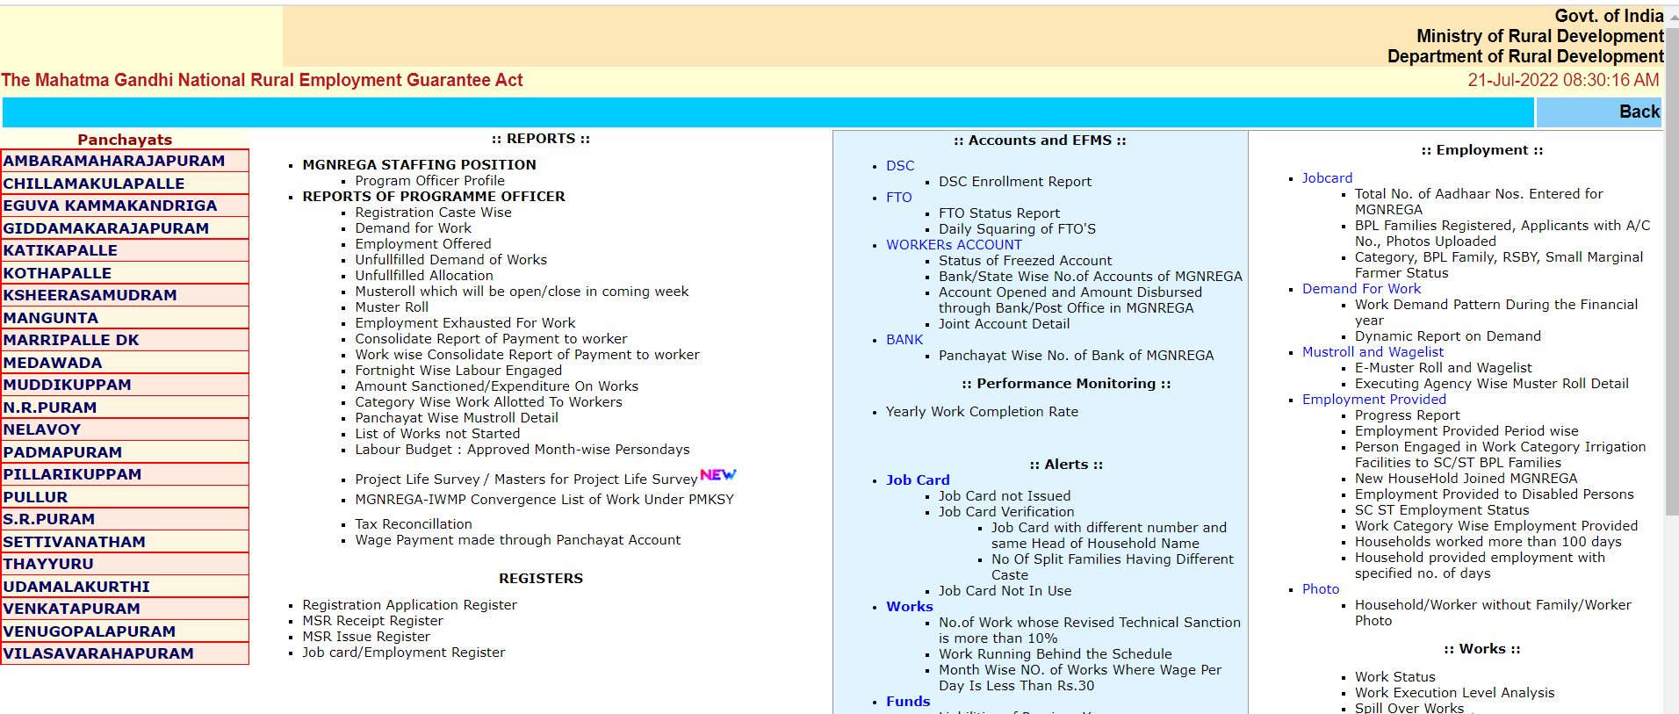Select KOTHAPALLE panchayat
This screenshot has height=714, width=1679.
pyautogui.click(x=57, y=273)
